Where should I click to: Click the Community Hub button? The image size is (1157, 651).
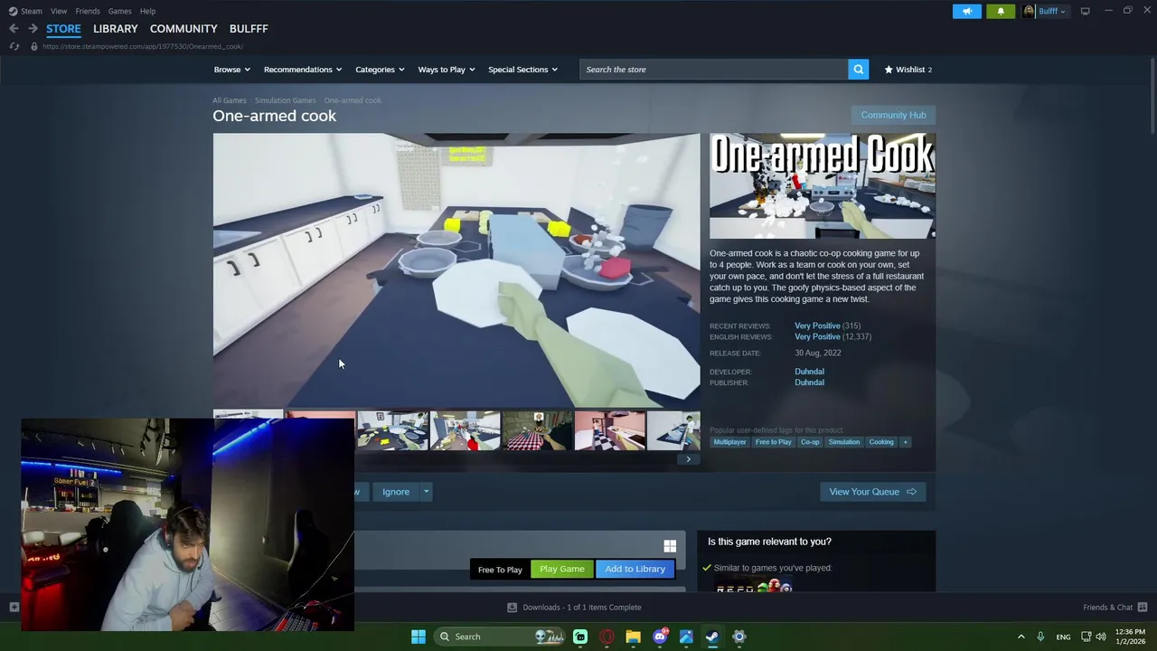893,115
